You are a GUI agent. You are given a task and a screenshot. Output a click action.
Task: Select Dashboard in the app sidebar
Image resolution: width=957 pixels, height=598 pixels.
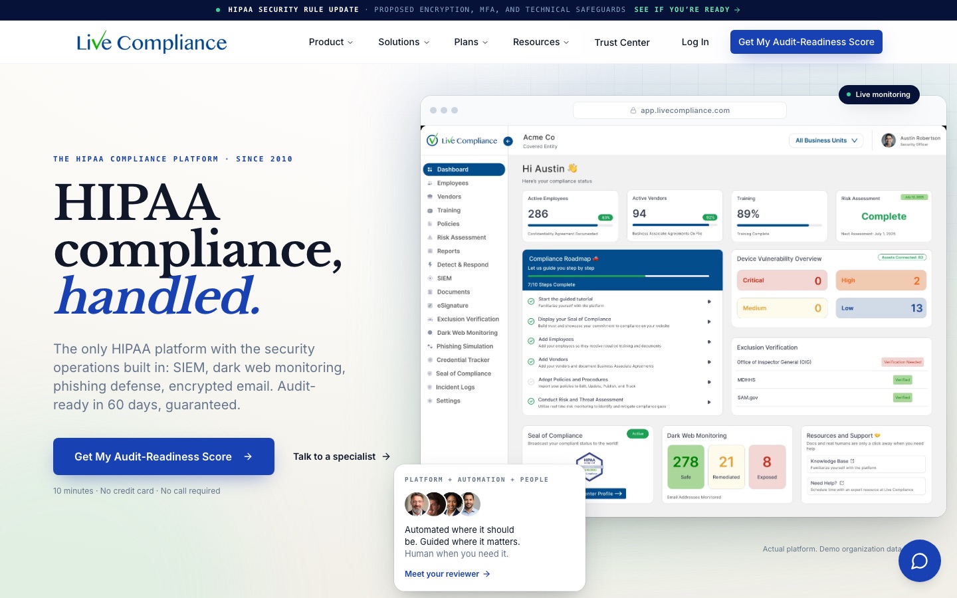[x=464, y=169]
